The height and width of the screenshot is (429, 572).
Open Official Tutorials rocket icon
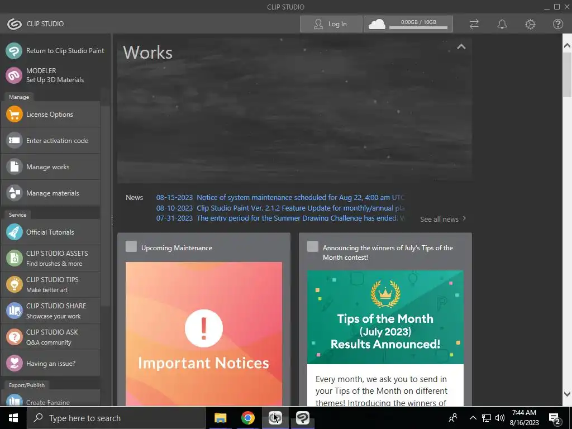14,232
